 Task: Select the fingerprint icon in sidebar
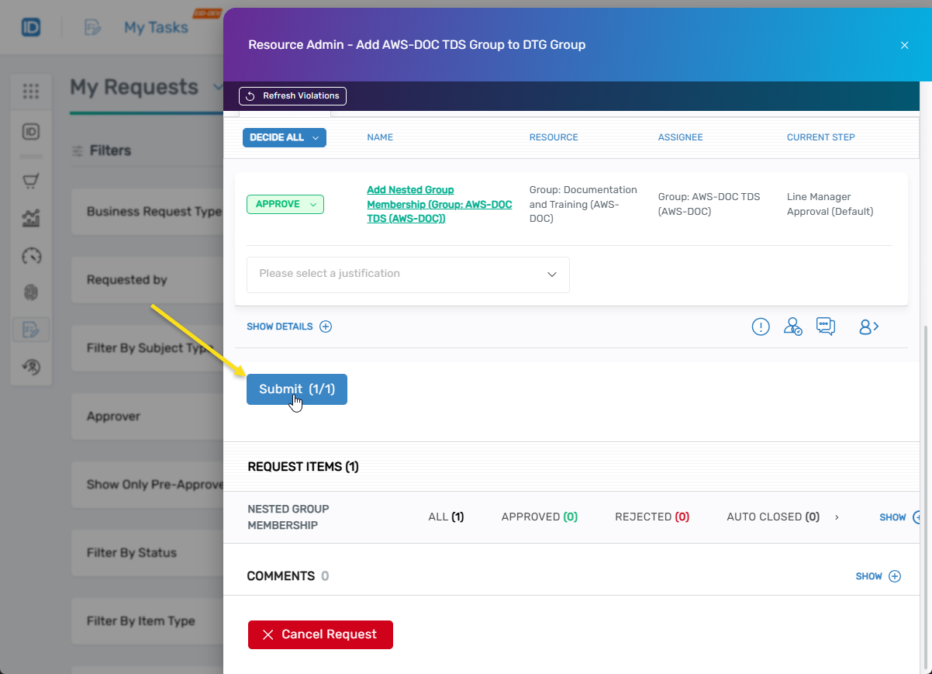[x=31, y=292]
